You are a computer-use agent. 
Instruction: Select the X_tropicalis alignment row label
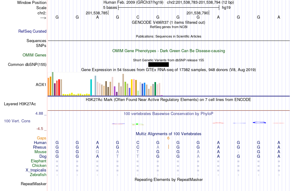pos(36,170)
